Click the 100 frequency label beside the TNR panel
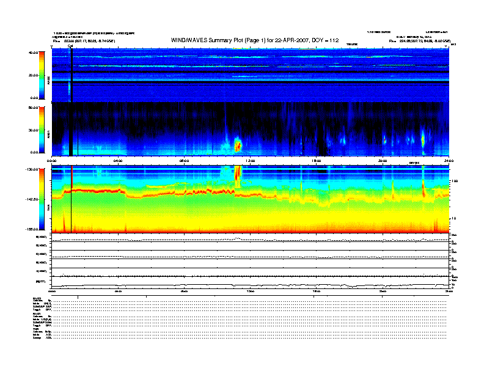Viewport: 484px width, 374px height. (x=455, y=181)
